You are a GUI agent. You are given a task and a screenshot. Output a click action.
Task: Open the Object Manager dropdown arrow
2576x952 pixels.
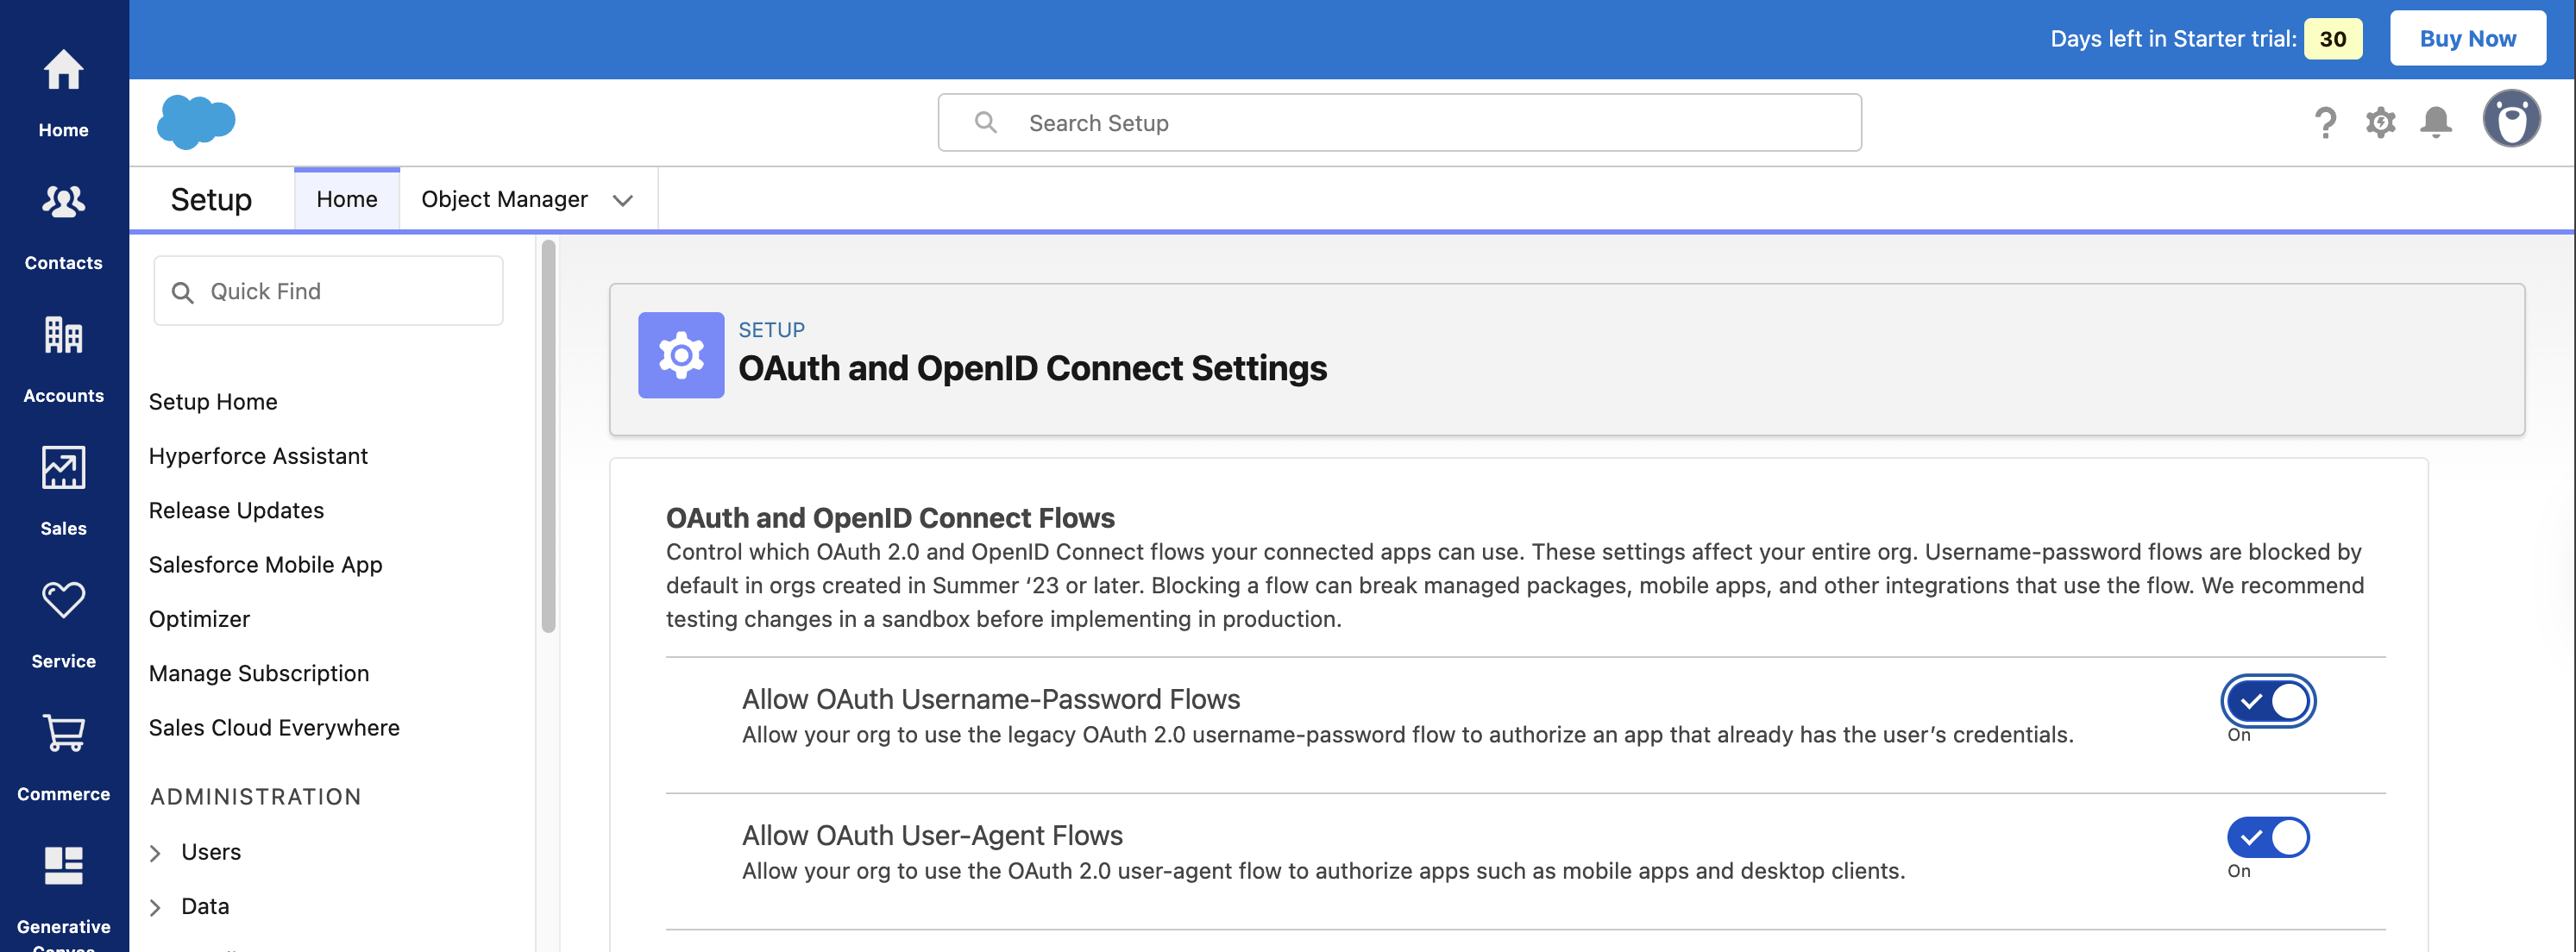click(x=623, y=200)
